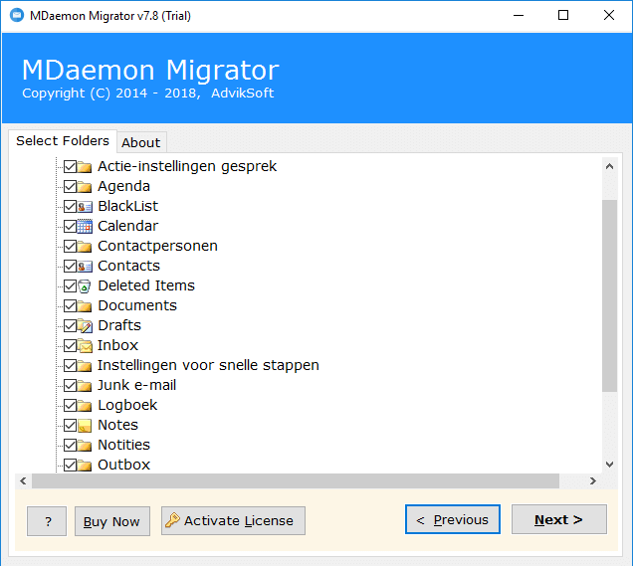Switch to the Select Folders tab
633x566 pixels.
tap(63, 141)
